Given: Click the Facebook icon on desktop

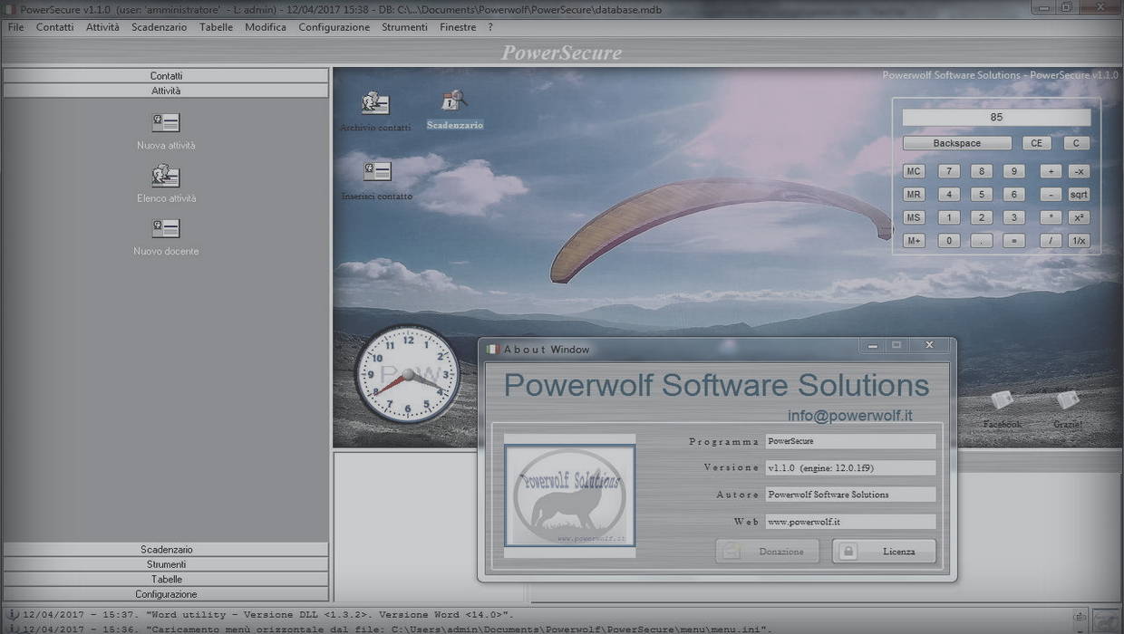Looking at the screenshot, I should click(1002, 400).
